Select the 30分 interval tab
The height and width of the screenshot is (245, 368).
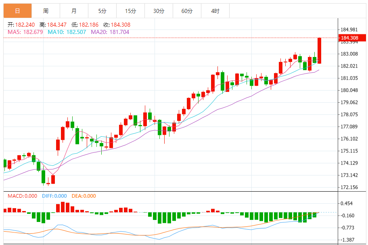point(159,11)
